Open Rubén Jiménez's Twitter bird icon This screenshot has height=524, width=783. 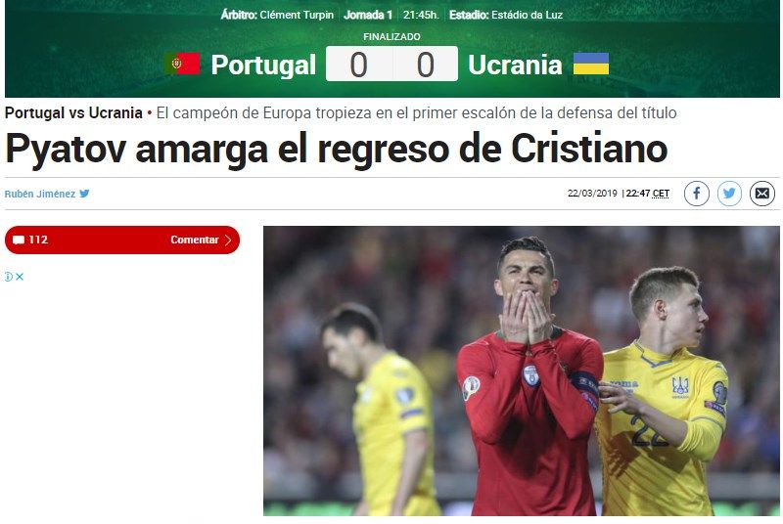pyautogui.click(x=84, y=194)
